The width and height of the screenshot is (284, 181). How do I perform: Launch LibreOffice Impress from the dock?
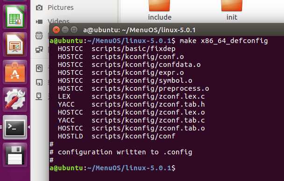tap(15, 44)
